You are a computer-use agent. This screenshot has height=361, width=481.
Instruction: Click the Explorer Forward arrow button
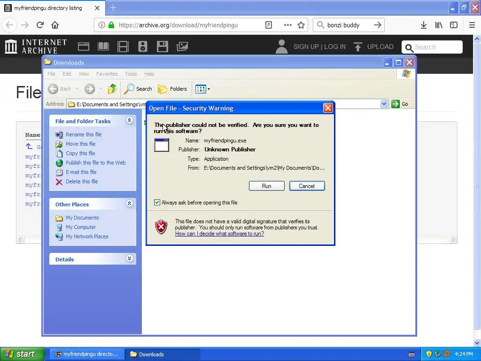pos(90,89)
